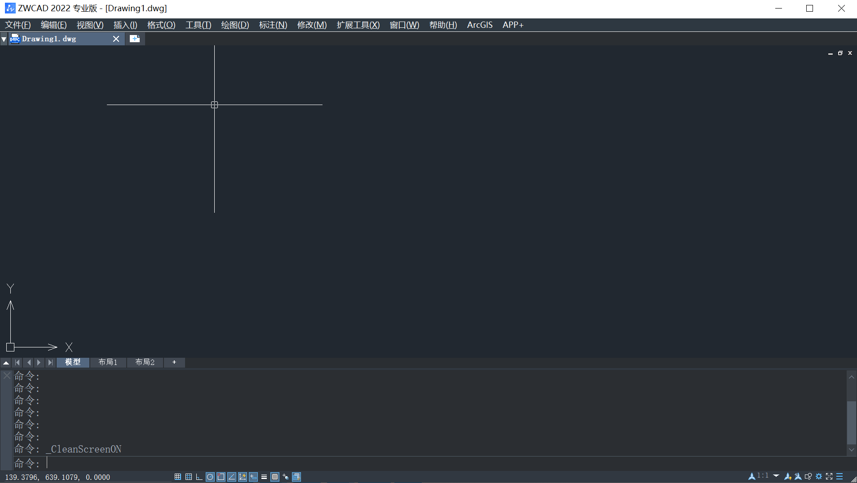Open the APP+ menu
Image resolution: width=857 pixels, height=483 pixels.
click(513, 25)
